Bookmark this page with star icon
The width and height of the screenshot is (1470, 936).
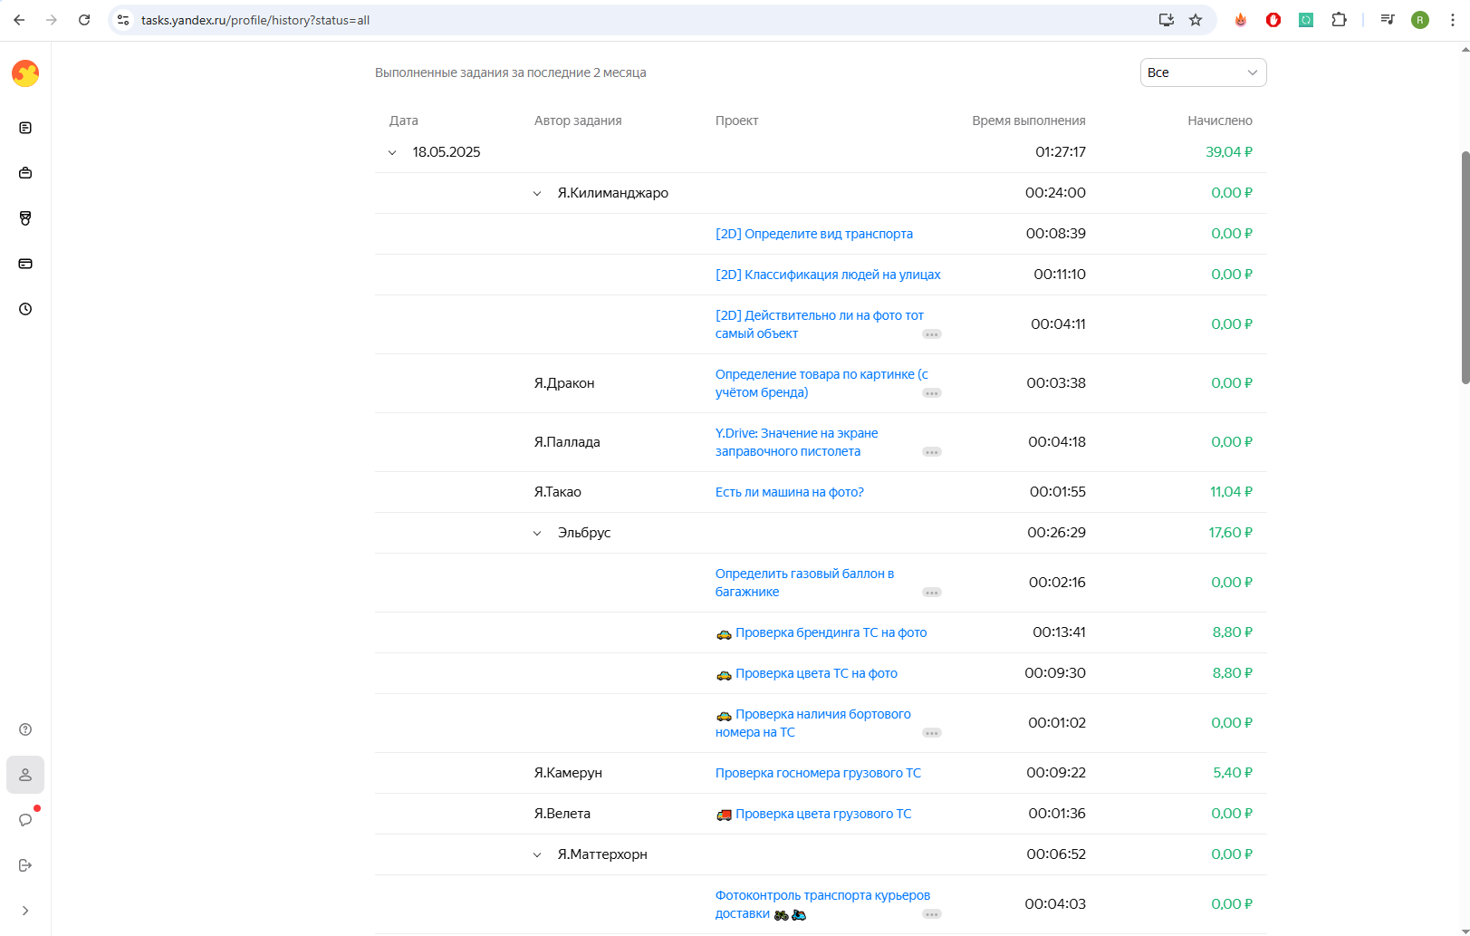pyautogui.click(x=1196, y=20)
